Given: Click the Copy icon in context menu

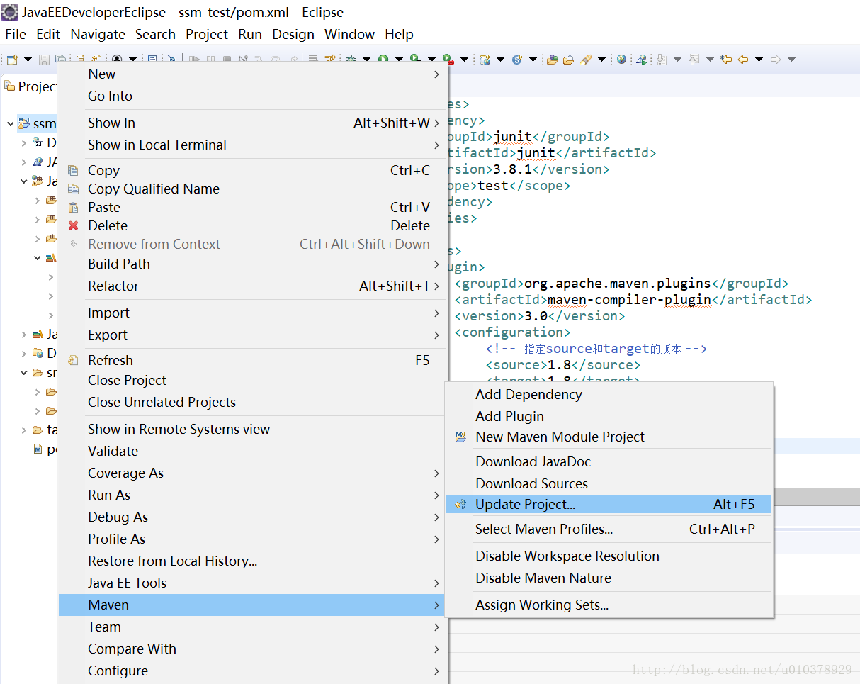Looking at the screenshot, I should tap(73, 170).
